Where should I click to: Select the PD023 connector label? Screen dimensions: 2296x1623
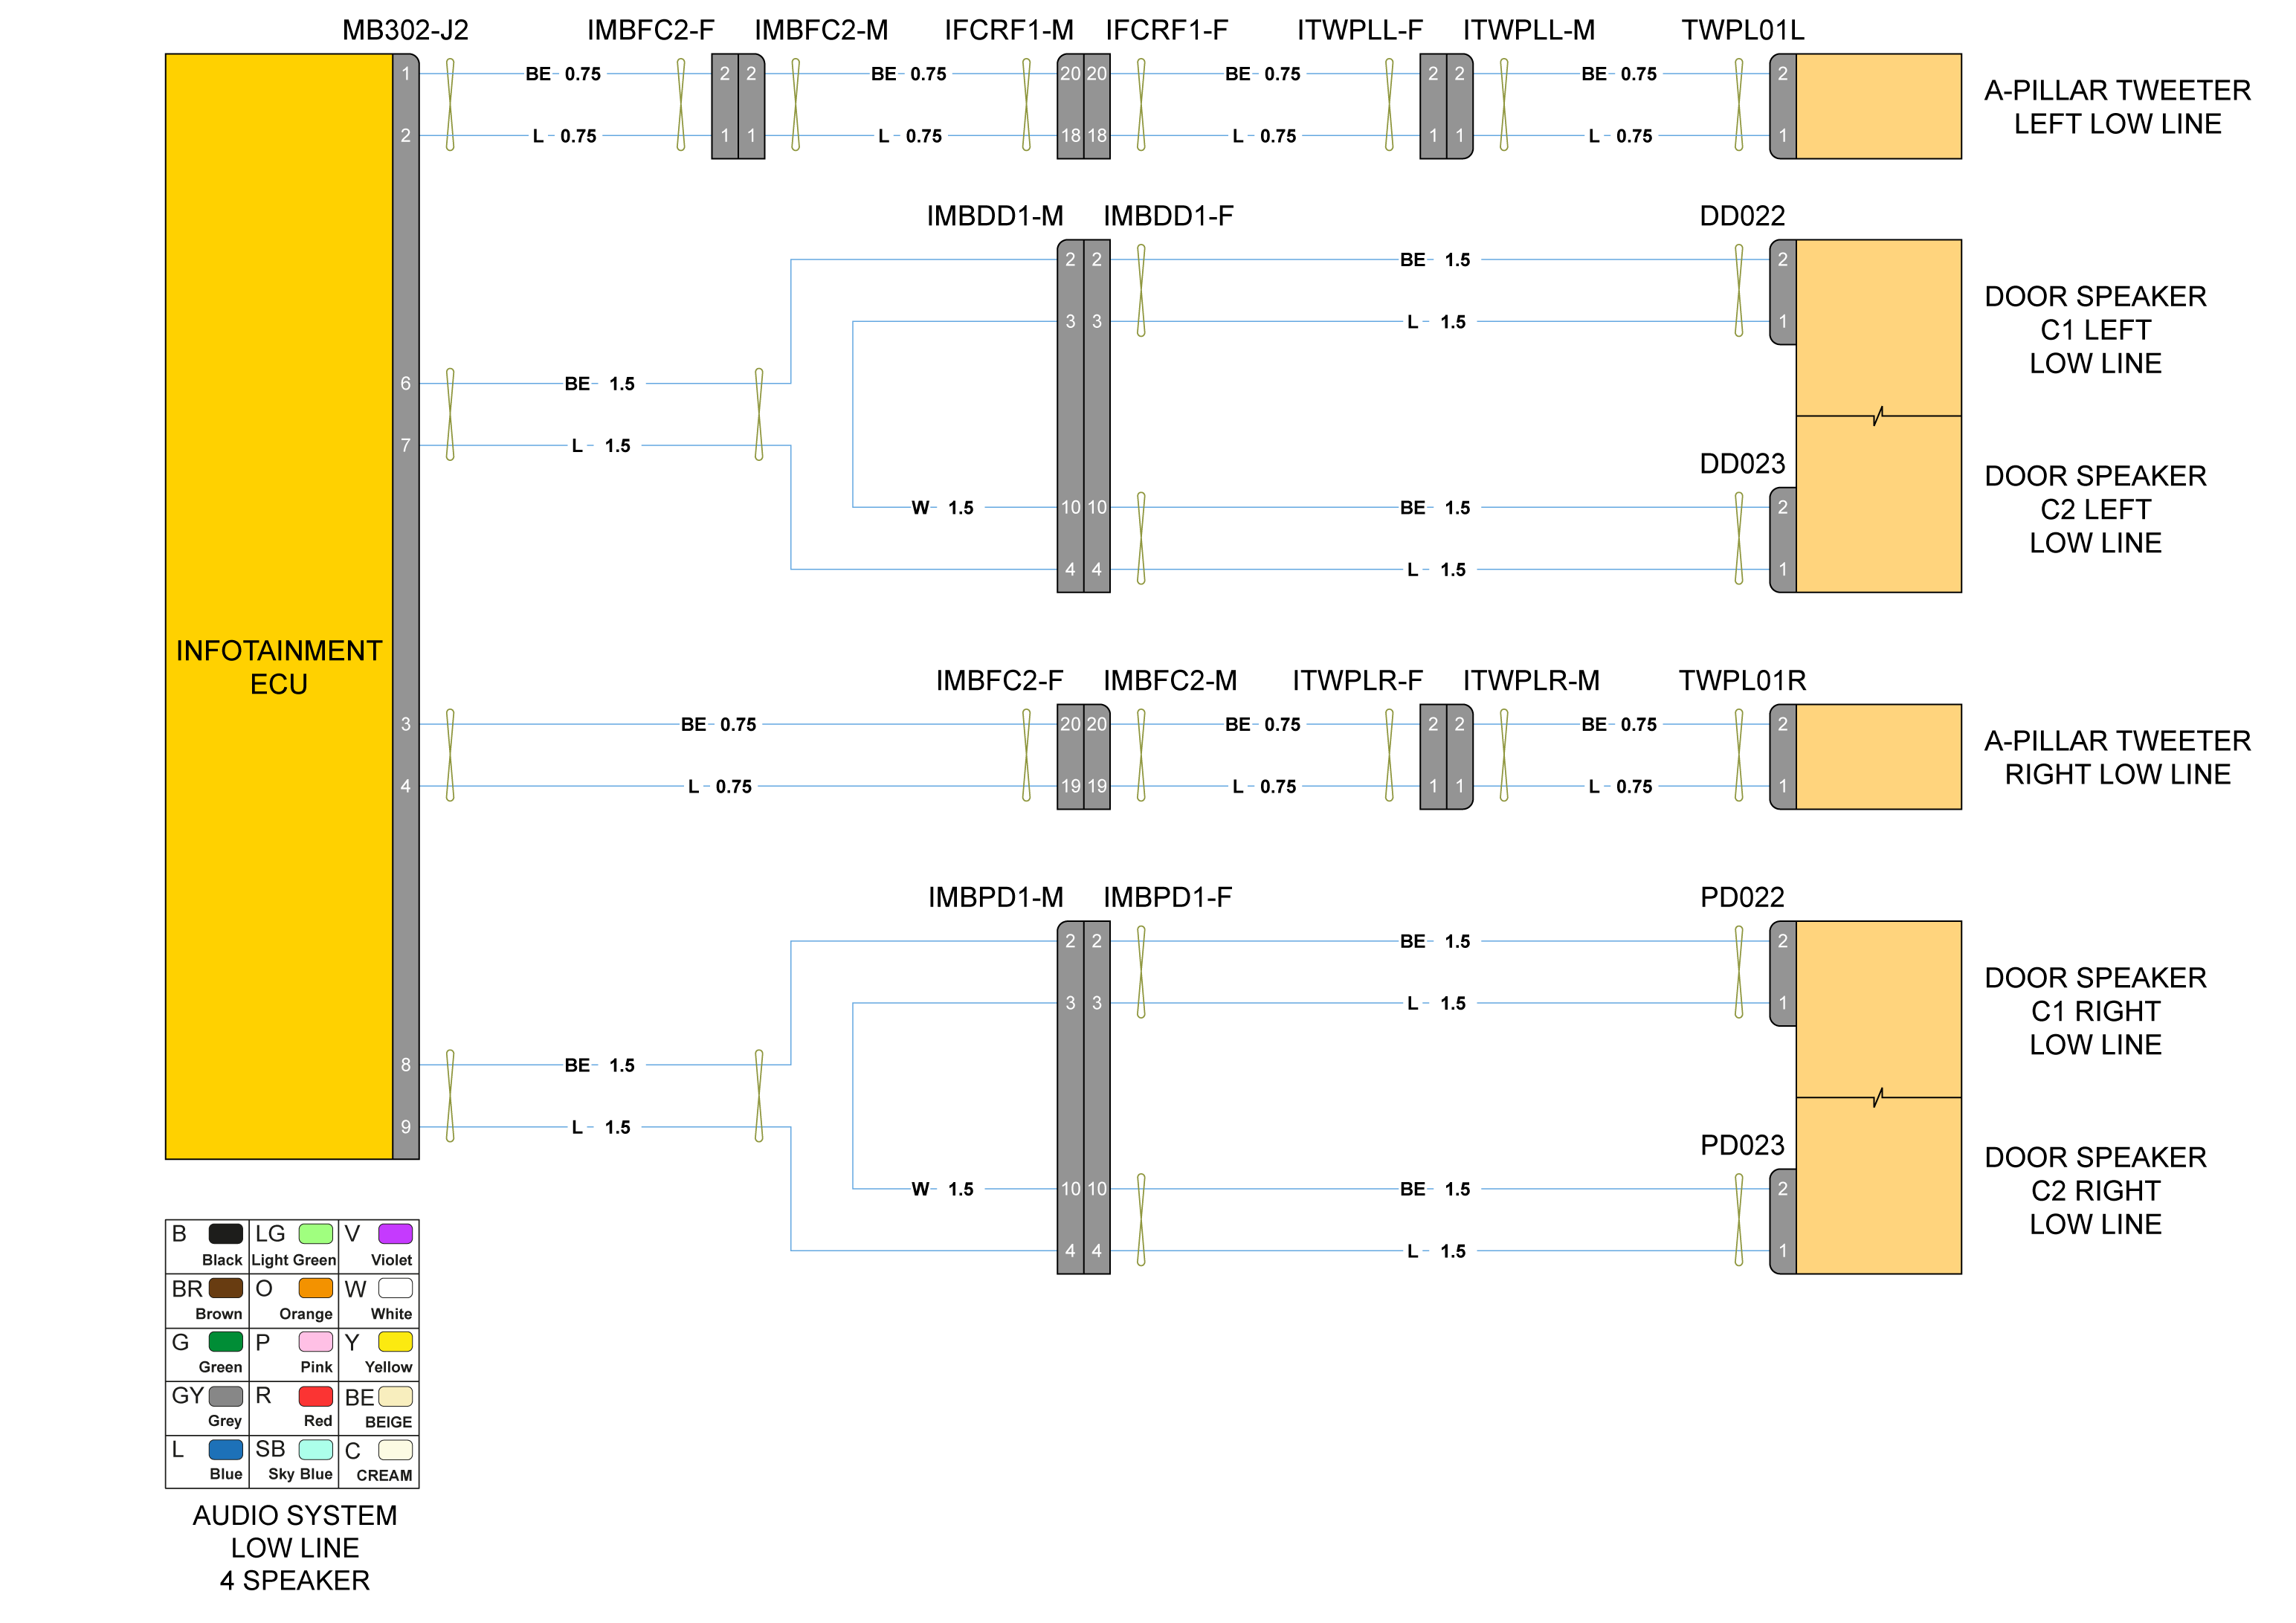click(1741, 1145)
